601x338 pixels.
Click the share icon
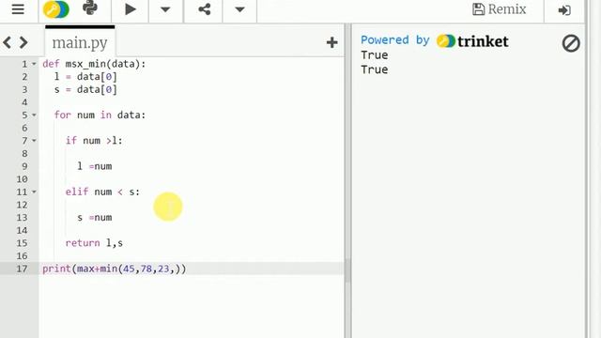[x=205, y=9]
